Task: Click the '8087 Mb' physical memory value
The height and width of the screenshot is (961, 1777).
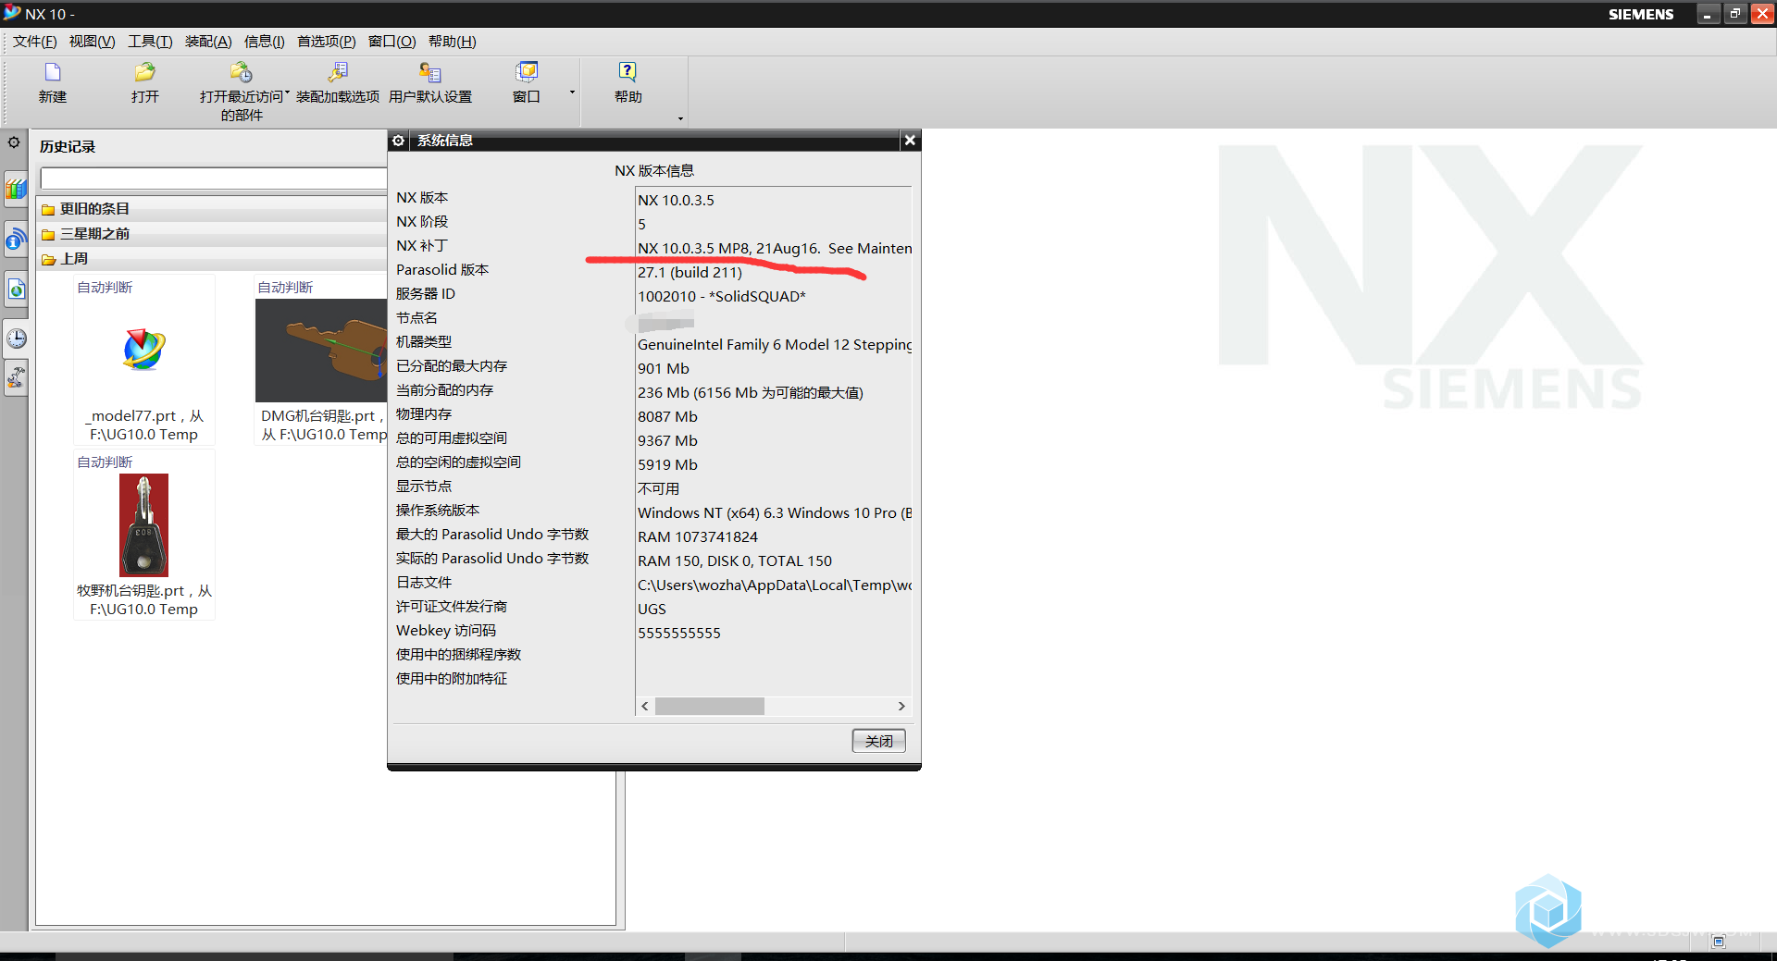Action: (667, 417)
